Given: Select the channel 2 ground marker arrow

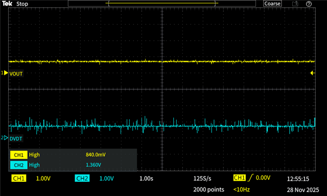Looking at the screenshot, I should tap(5, 138).
